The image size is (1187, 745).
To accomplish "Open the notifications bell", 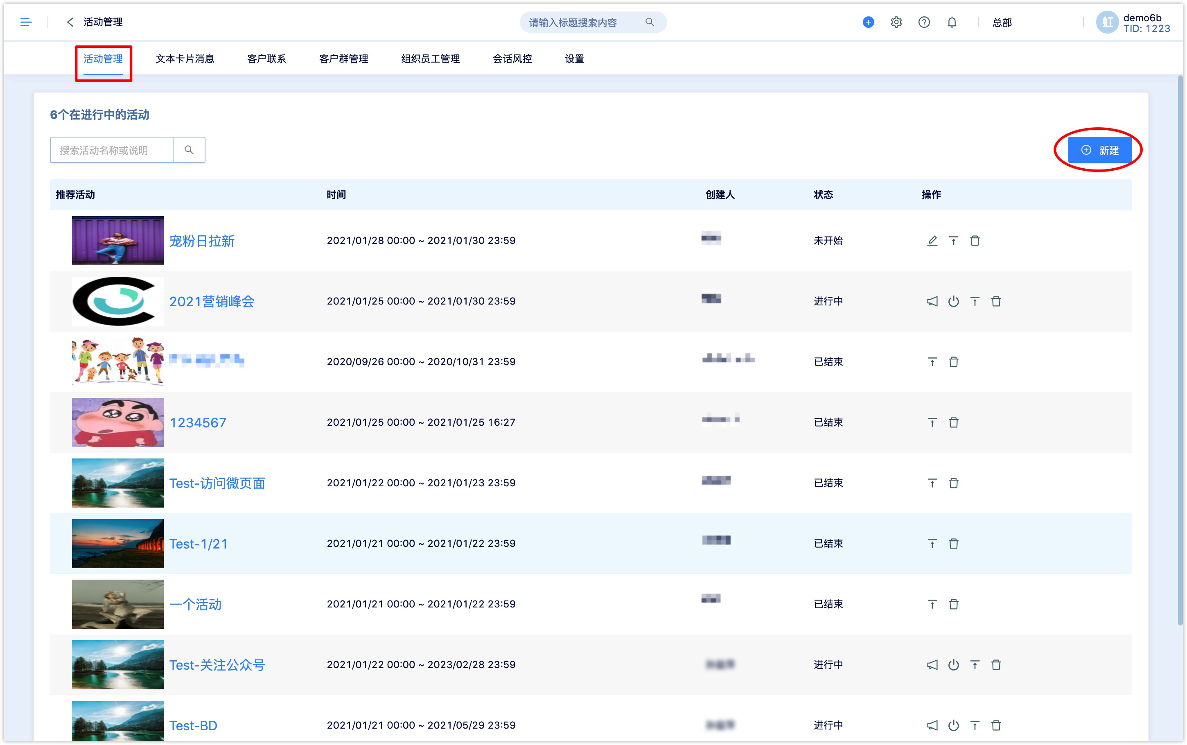I will click(952, 22).
